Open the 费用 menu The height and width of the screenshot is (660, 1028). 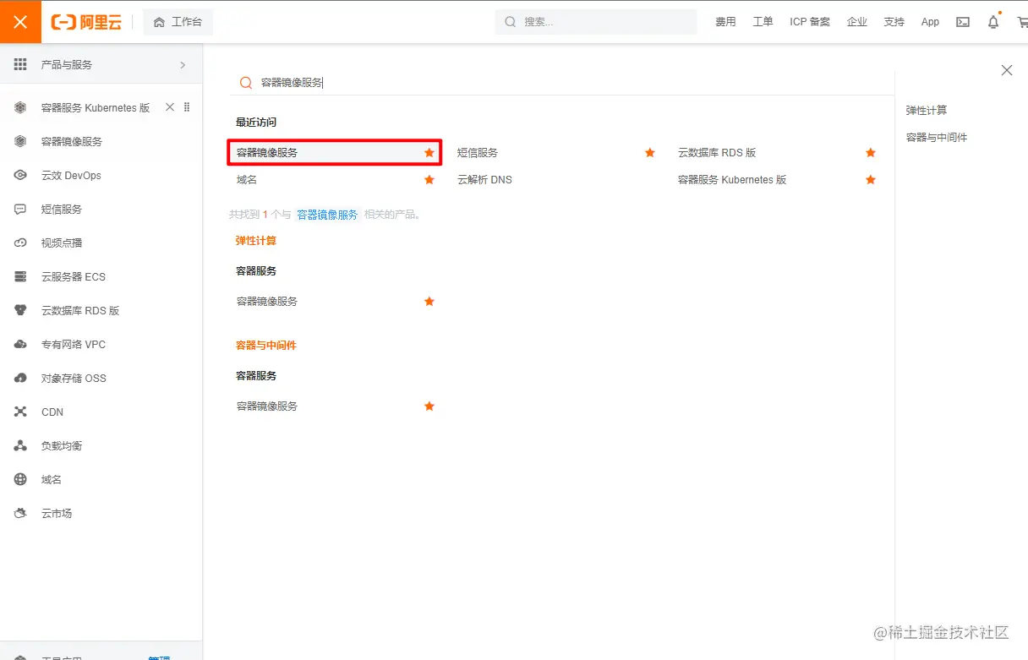(x=725, y=22)
